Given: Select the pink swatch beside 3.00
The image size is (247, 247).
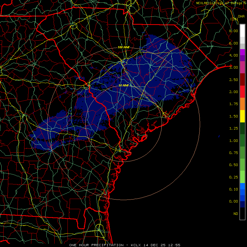Looking at the screenshot, I should [242, 67].
